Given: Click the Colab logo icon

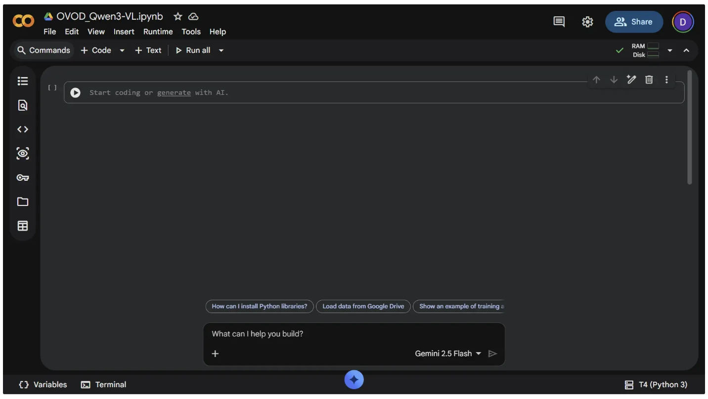Looking at the screenshot, I should 23,21.
